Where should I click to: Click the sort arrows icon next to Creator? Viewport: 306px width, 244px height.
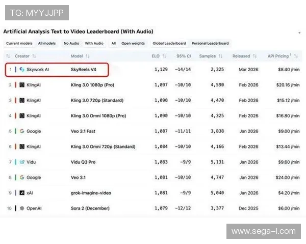(x=34, y=56)
